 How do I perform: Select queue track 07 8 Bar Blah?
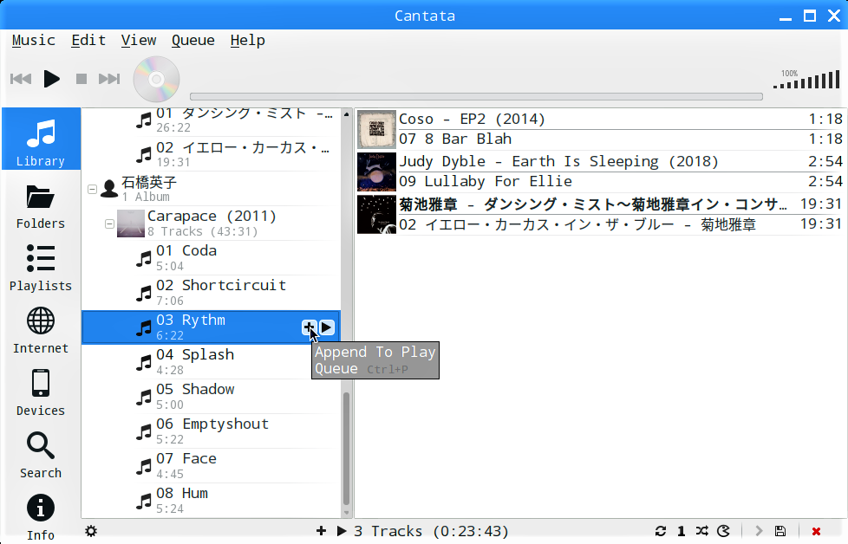pos(620,139)
